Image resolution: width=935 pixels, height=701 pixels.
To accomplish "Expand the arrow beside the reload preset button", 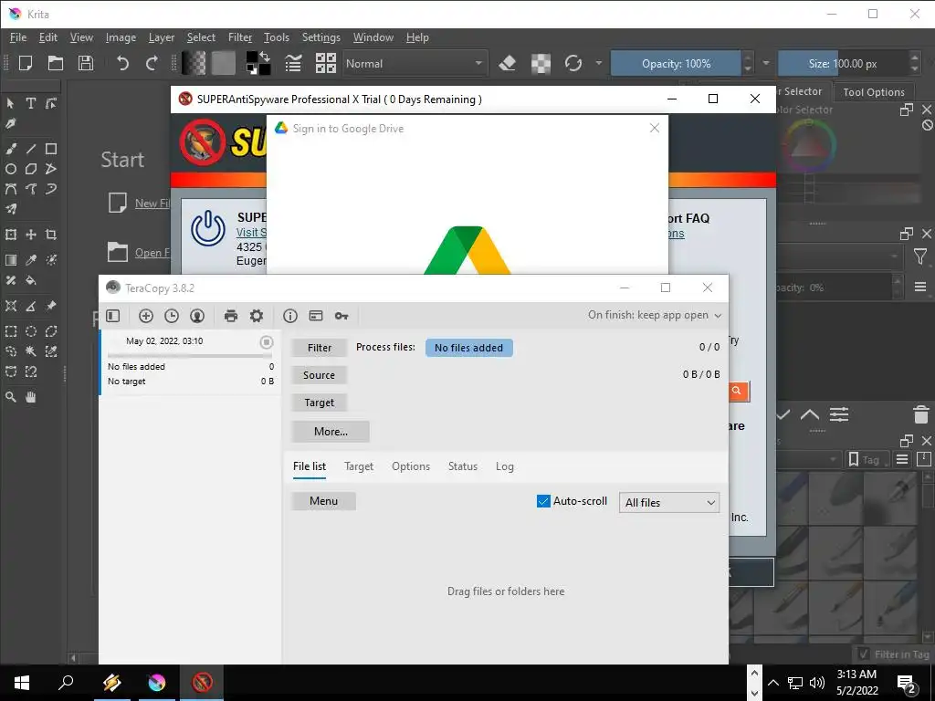I will coord(599,63).
